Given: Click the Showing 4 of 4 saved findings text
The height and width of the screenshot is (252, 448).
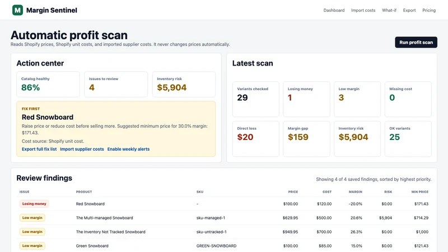Looking at the screenshot, I should (374, 179).
